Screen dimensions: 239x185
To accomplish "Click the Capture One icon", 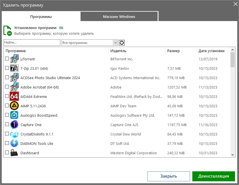I will tap(14, 125).
